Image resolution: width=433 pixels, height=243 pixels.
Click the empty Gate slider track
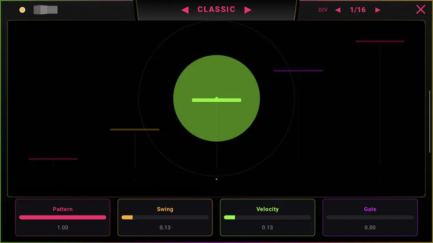point(370,217)
